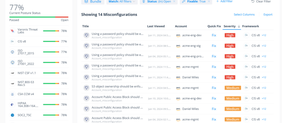Select Varonis Threat Labs framework
This screenshot has height=123, width=282.
[39, 31]
